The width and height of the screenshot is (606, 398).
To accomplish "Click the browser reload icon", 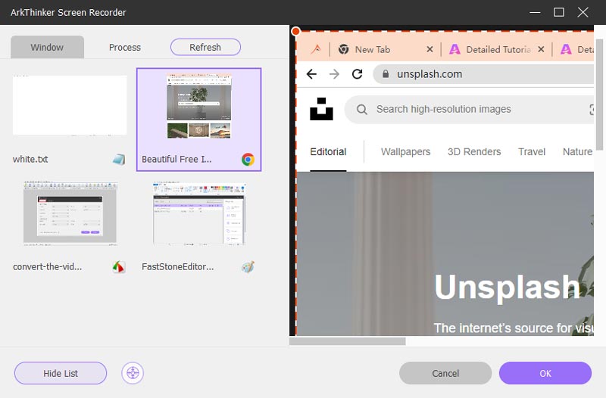I will [x=357, y=73].
